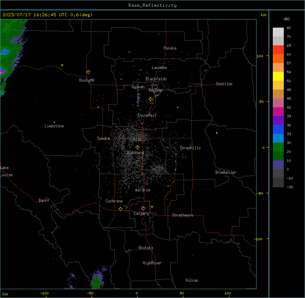Click the Cochrane label
The width and height of the screenshot is (305, 298).
(114, 201)
